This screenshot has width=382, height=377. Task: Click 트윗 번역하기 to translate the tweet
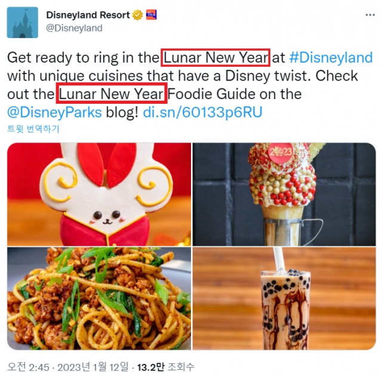(x=33, y=129)
